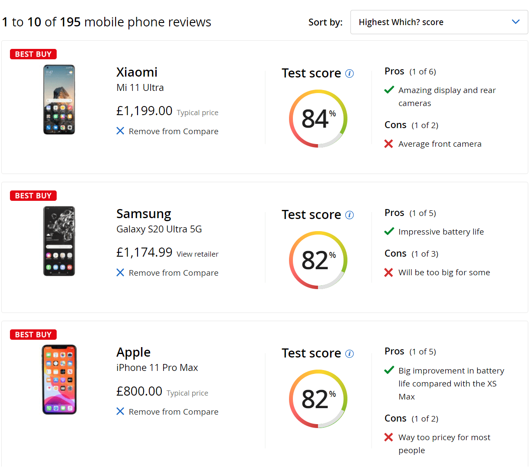This screenshot has height=467, width=530.
Task: Open the Test score info icon for Xiaomi
Action: (350, 74)
